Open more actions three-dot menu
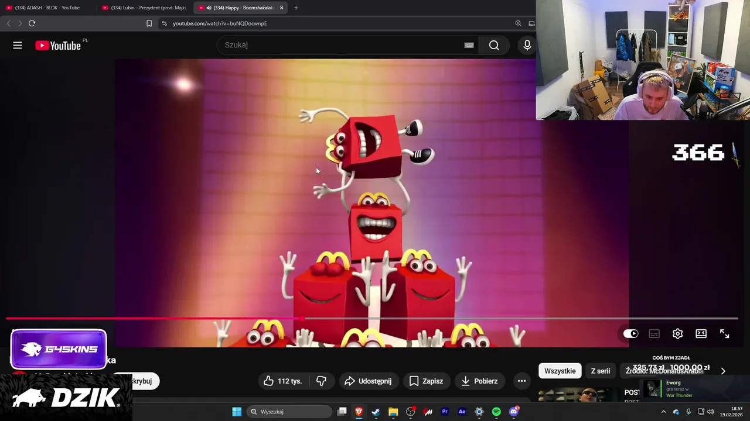This screenshot has height=421, width=750. [521, 381]
